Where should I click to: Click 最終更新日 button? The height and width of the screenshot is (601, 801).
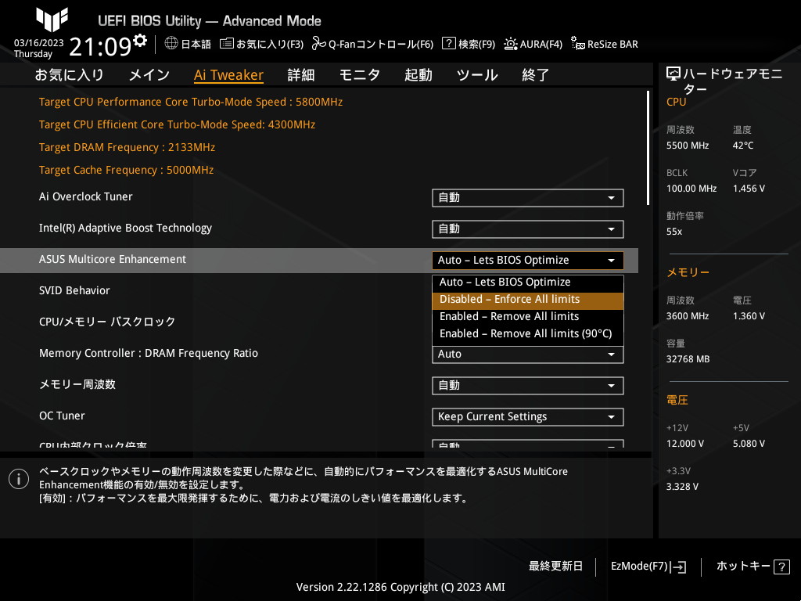point(555,567)
